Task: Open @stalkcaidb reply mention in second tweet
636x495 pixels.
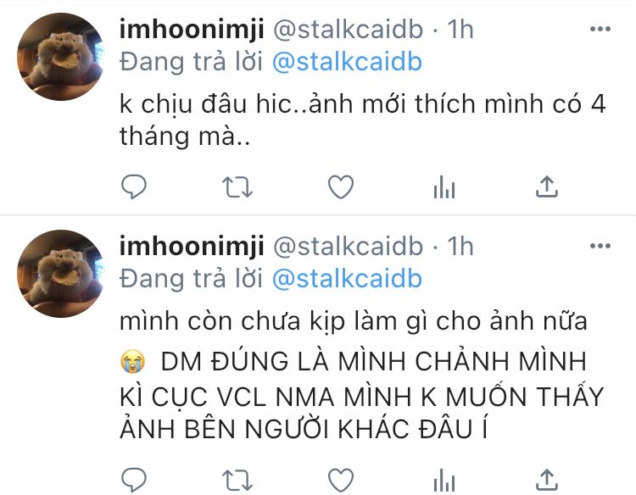Action: click(x=347, y=279)
